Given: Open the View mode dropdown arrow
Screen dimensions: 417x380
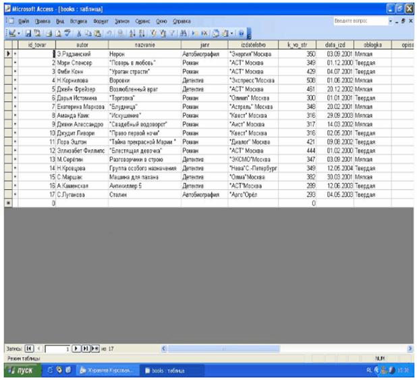Looking at the screenshot, I should click(x=19, y=33).
